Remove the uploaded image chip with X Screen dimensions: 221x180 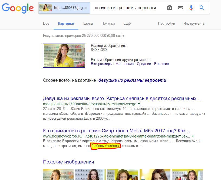coord(86,8)
